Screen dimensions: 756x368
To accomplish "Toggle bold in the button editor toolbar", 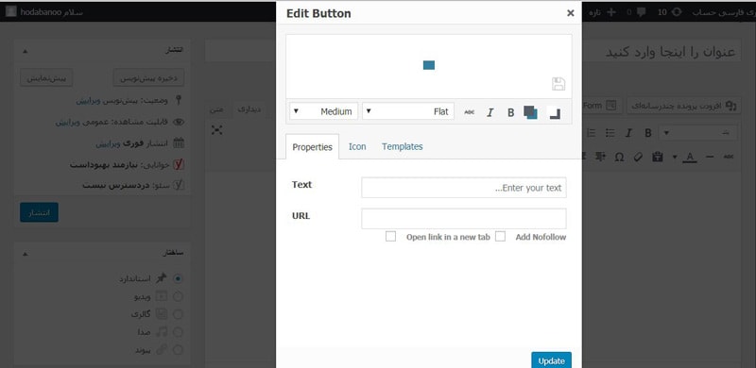I will (510, 112).
